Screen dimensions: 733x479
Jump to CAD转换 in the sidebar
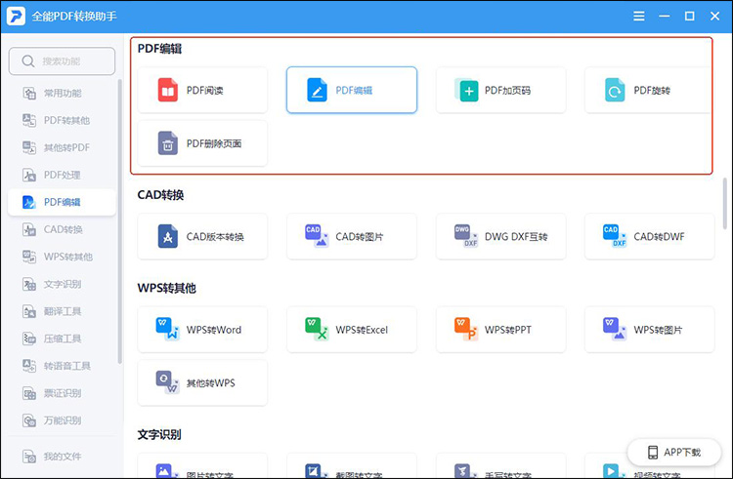tap(62, 229)
